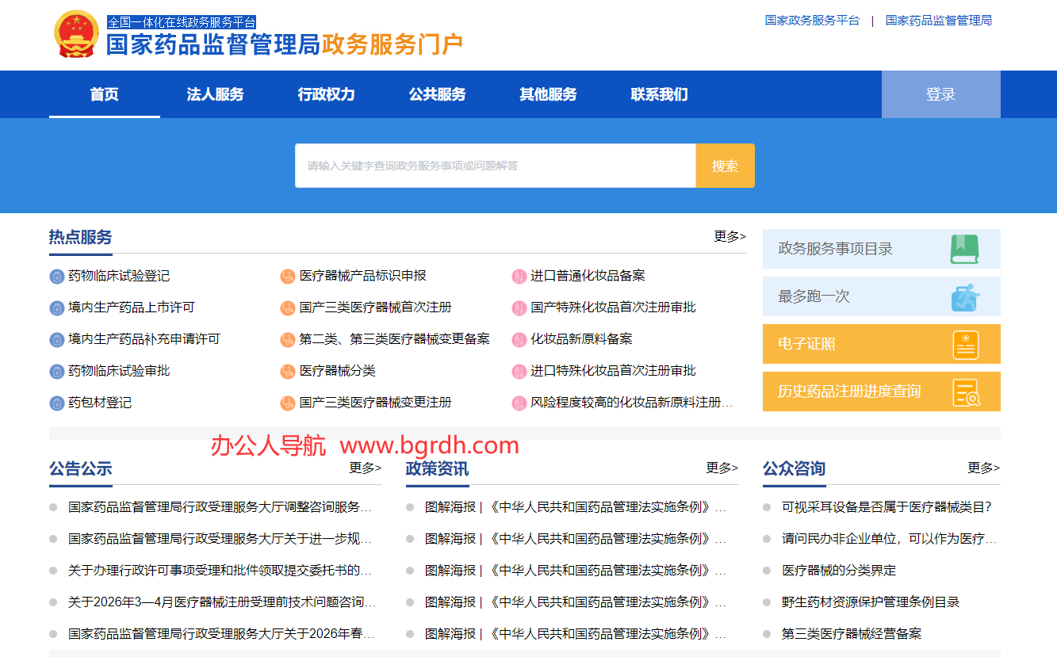Focus the keyword search input field
The width and height of the screenshot is (1057, 657).
(496, 166)
